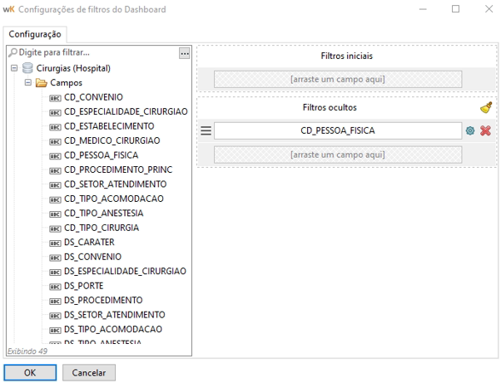501x388 pixels.
Task: Select field CD_TIPO_CIRURGIA
Action: [x=102, y=228]
